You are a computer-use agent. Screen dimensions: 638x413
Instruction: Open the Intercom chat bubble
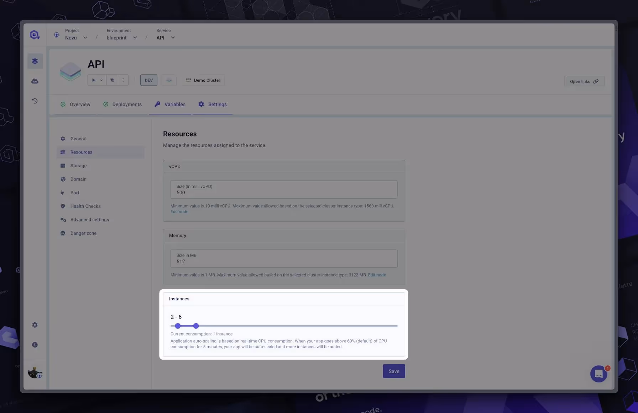click(x=598, y=374)
